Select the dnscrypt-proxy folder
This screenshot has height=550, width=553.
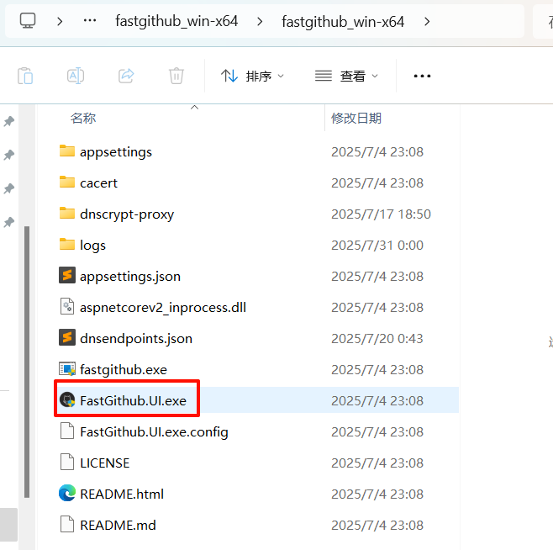(126, 214)
